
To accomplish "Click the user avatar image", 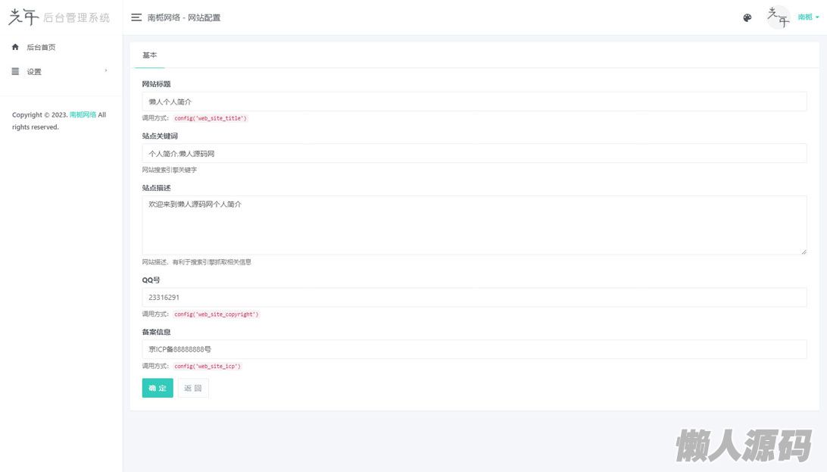I will [x=779, y=17].
